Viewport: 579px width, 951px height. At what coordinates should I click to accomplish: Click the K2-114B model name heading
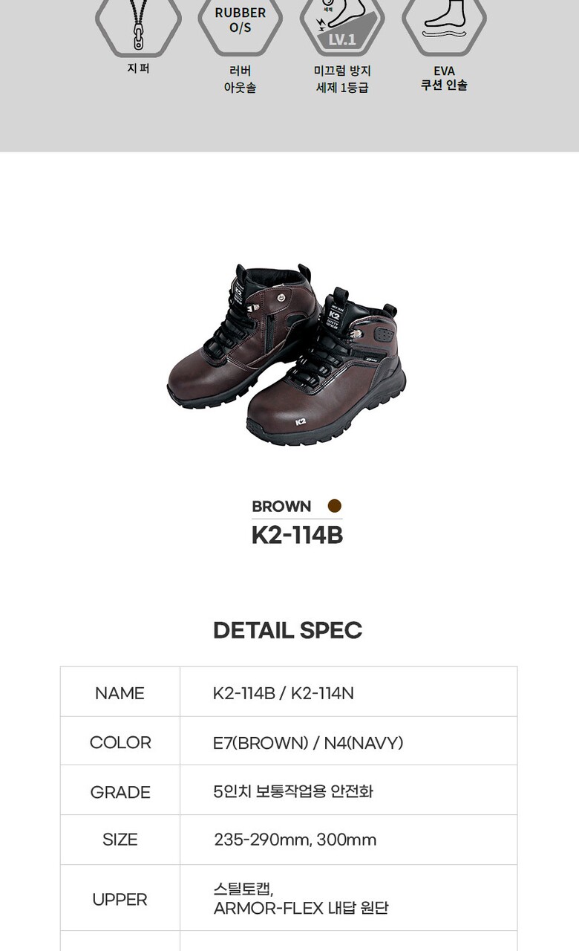pyautogui.click(x=297, y=536)
